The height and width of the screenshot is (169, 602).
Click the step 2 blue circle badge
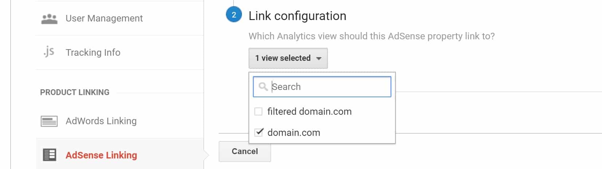(x=234, y=15)
